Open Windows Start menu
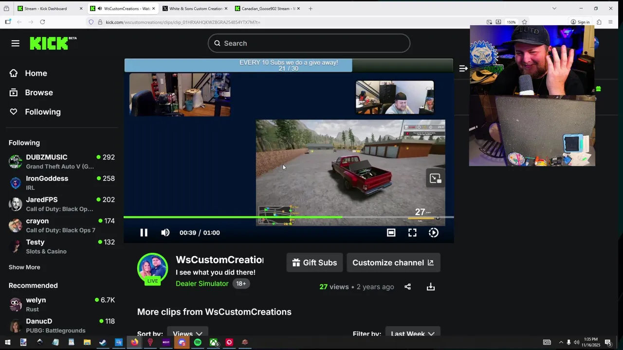623x350 pixels. click(x=7, y=342)
